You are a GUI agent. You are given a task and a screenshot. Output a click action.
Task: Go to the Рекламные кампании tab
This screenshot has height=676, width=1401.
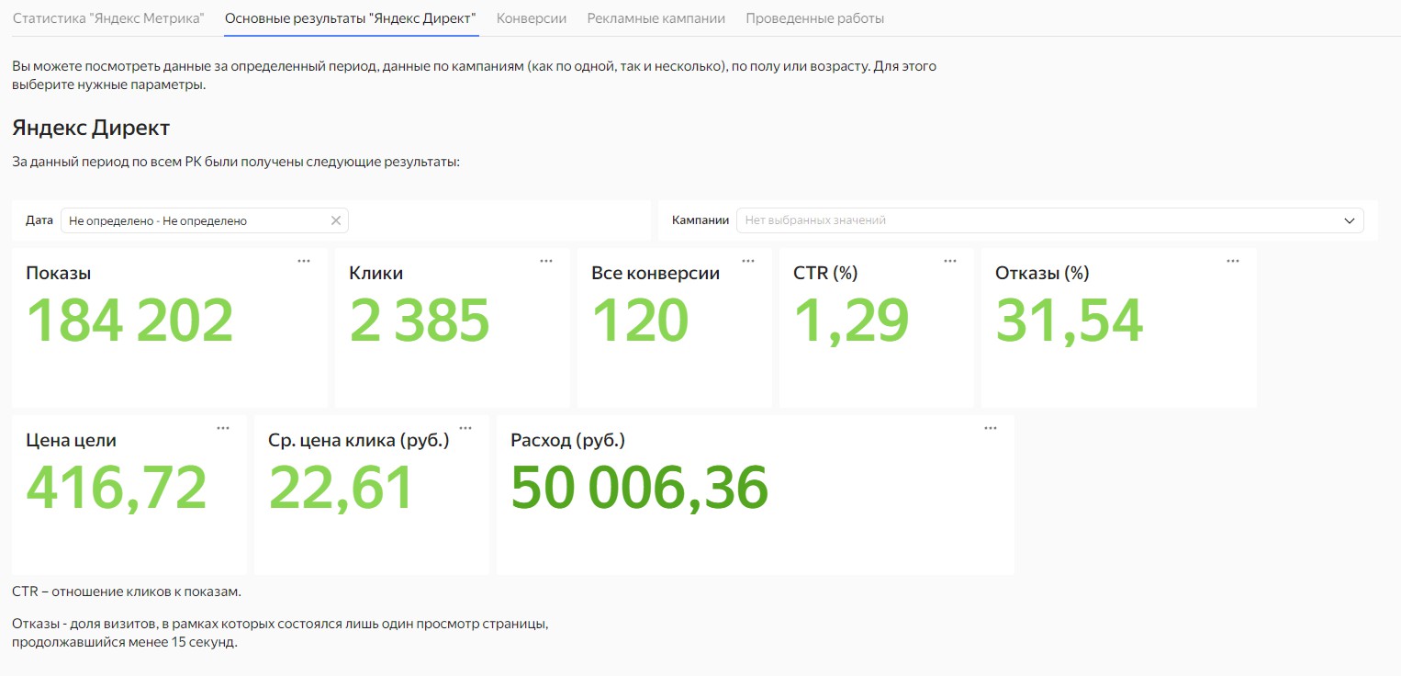tap(656, 18)
